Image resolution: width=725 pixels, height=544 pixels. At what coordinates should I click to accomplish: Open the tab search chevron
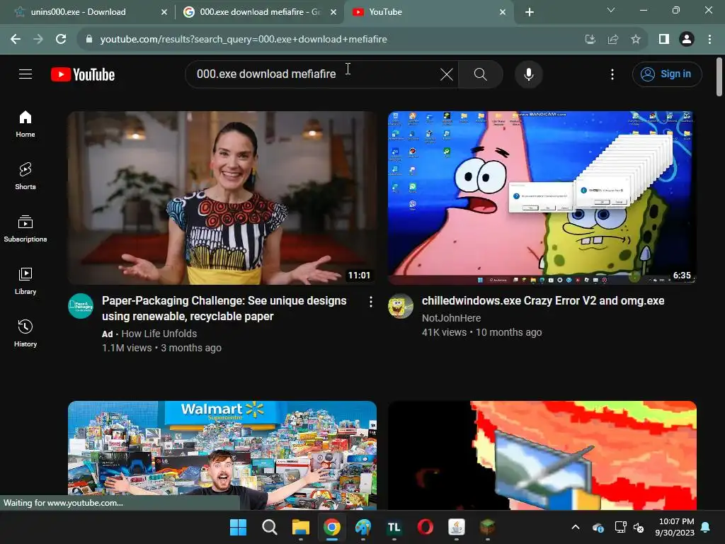click(611, 10)
